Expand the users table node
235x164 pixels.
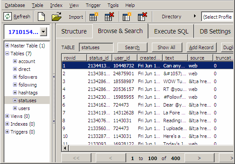tap(15, 108)
